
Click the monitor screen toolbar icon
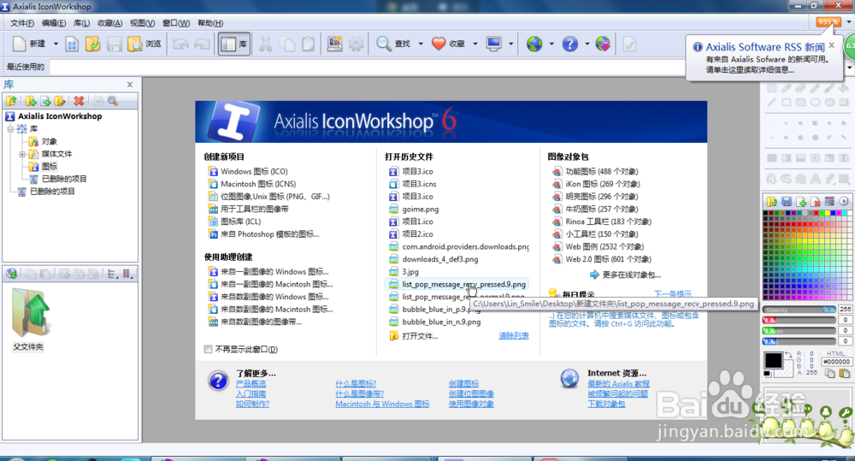coord(494,44)
